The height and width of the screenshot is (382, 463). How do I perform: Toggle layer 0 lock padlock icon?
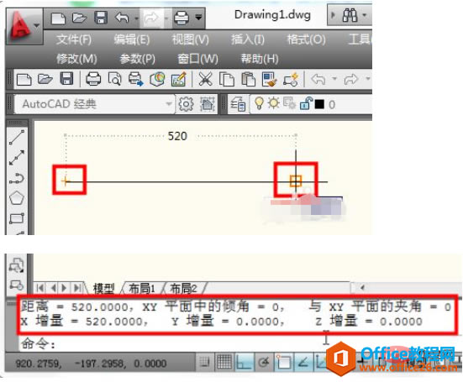click(x=306, y=103)
